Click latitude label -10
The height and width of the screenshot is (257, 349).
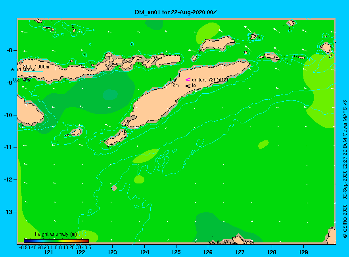(x=8, y=115)
